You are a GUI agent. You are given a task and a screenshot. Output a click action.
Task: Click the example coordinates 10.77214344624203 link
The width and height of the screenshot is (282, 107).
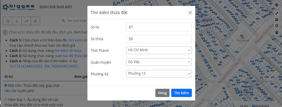point(44,66)
